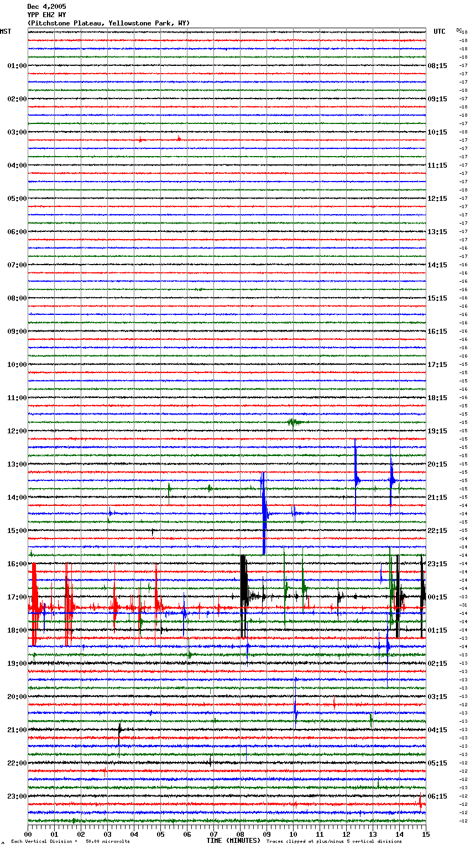Click the 12:00 MST row label

[17, 431]
